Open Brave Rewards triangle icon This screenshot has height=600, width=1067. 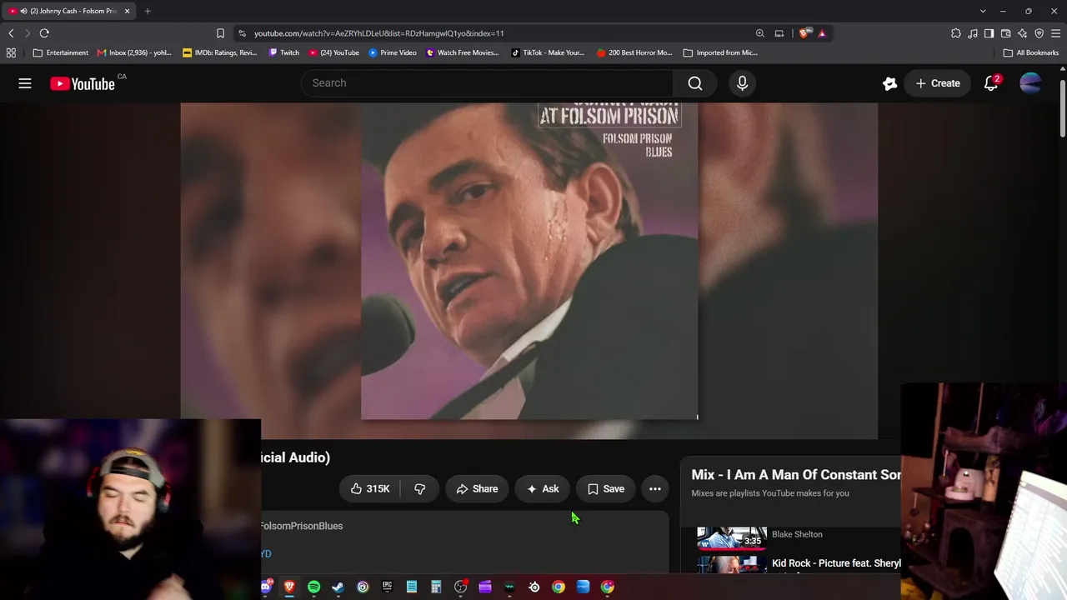(x=822, y=33)
